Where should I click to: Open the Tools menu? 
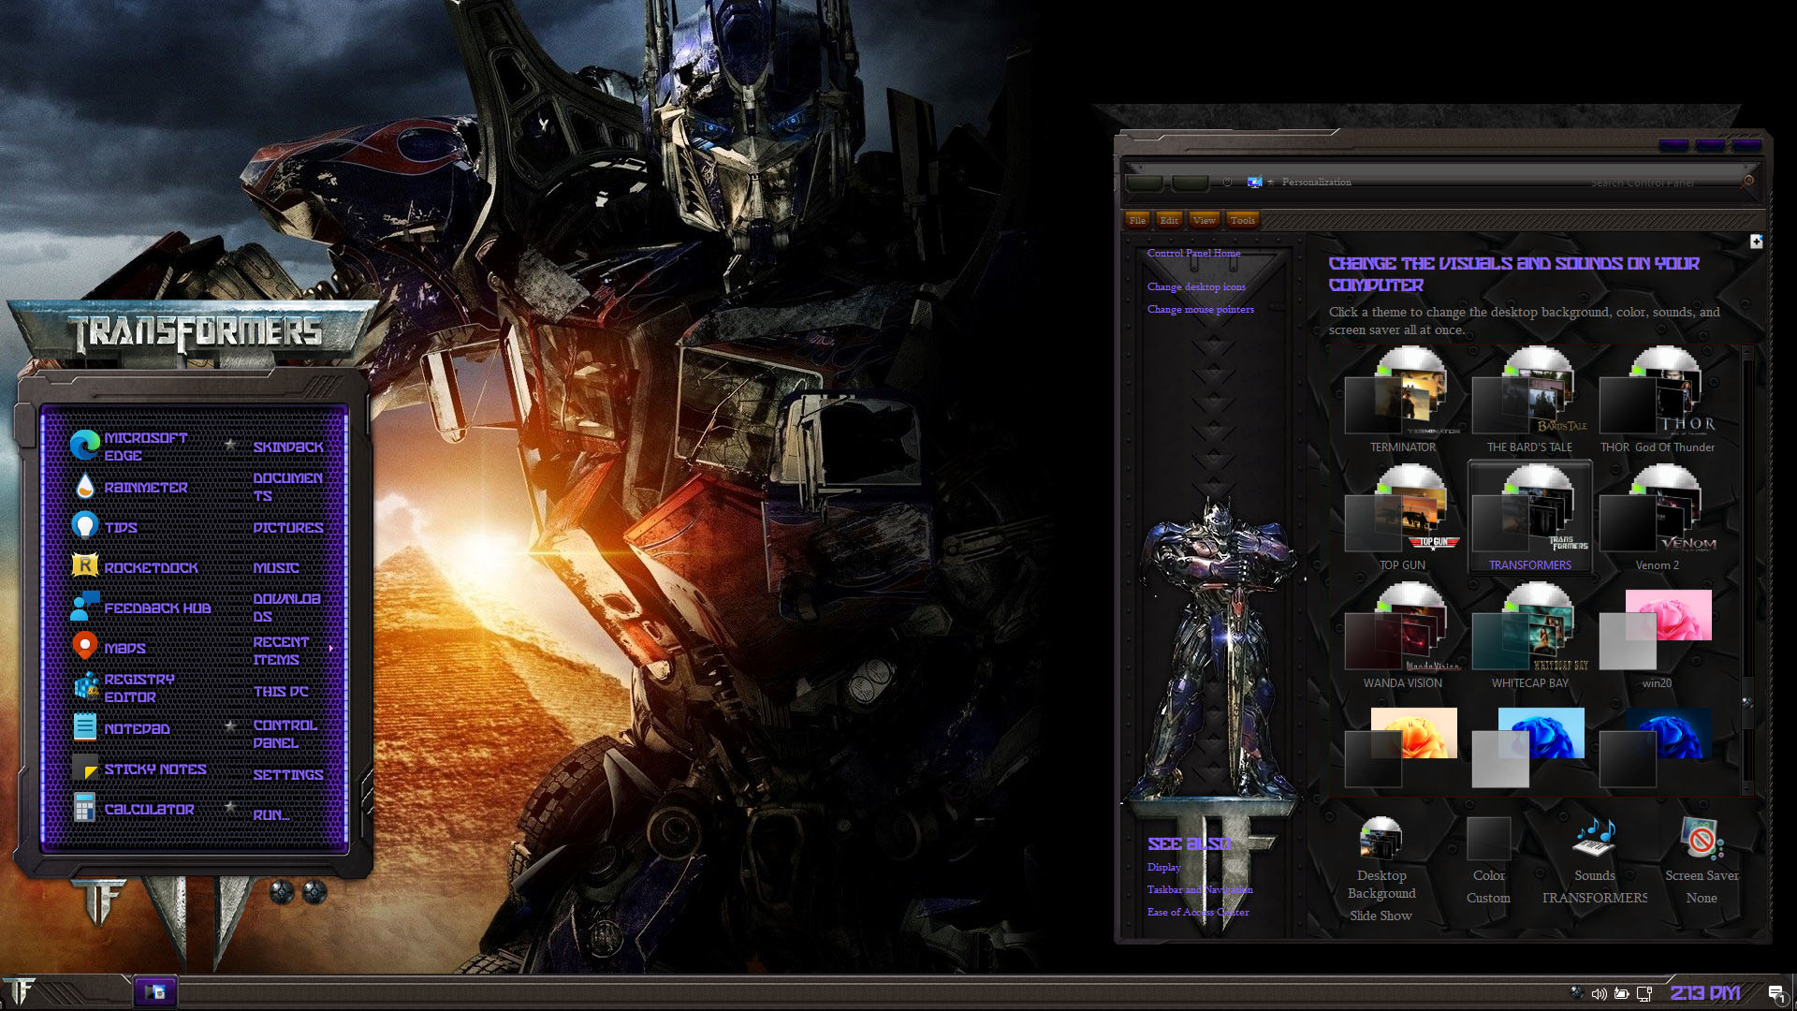(1242, 220)
